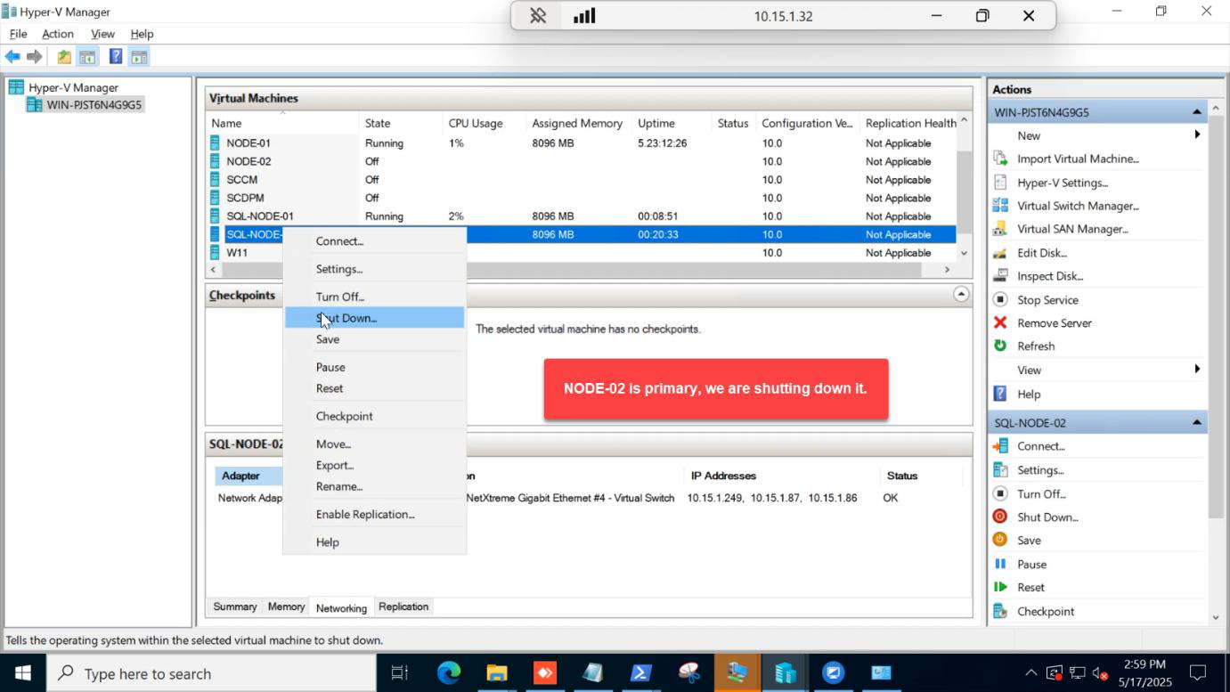1230x692 pixels.
Task: Open Microsoft Edge from the taskbar
Action: (x=448, y=673)
